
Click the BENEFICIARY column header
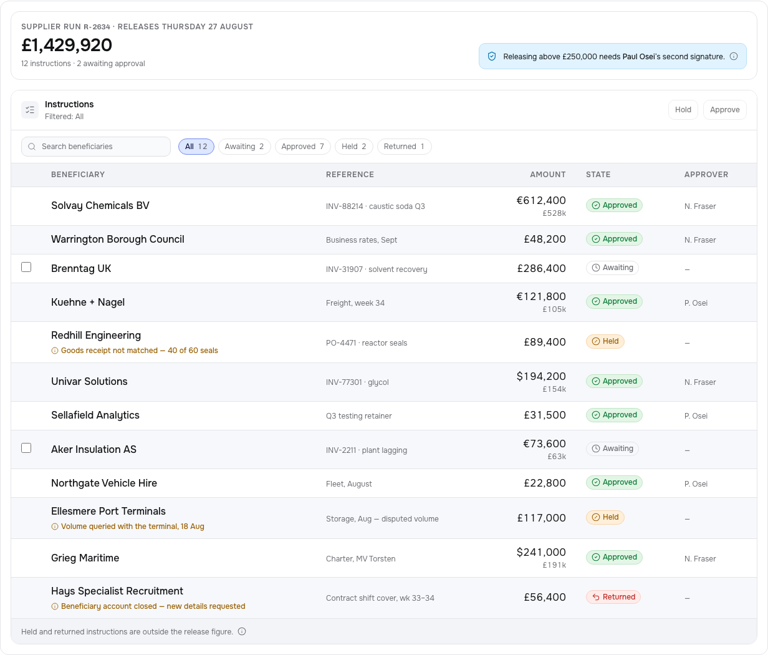point(78,175)
